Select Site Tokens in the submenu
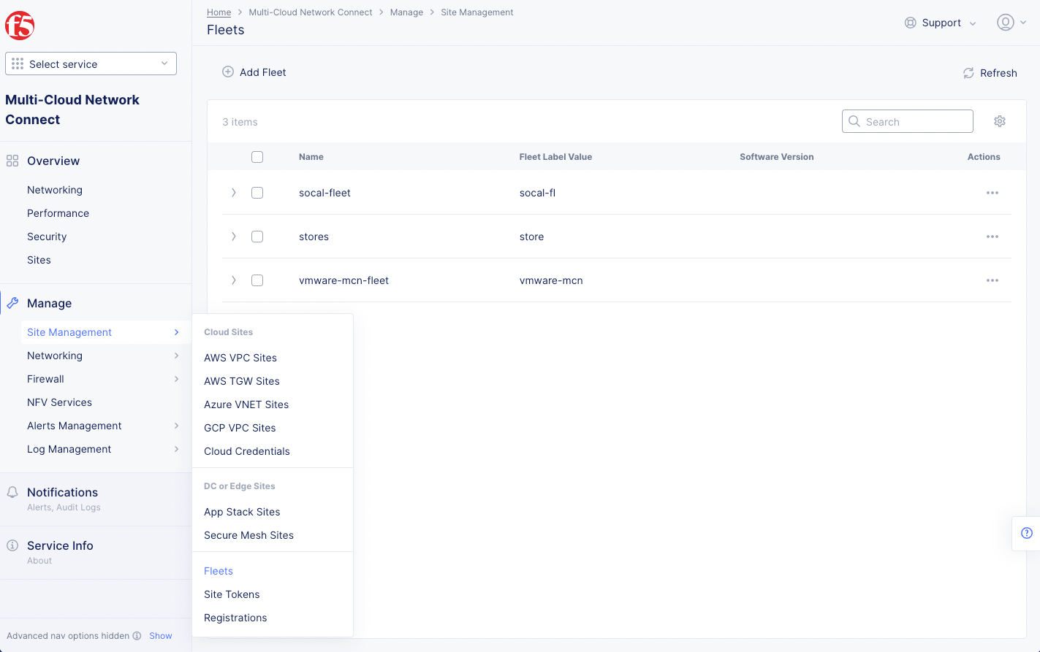This screenshot has width=1040, height=652. coord(232,594)
